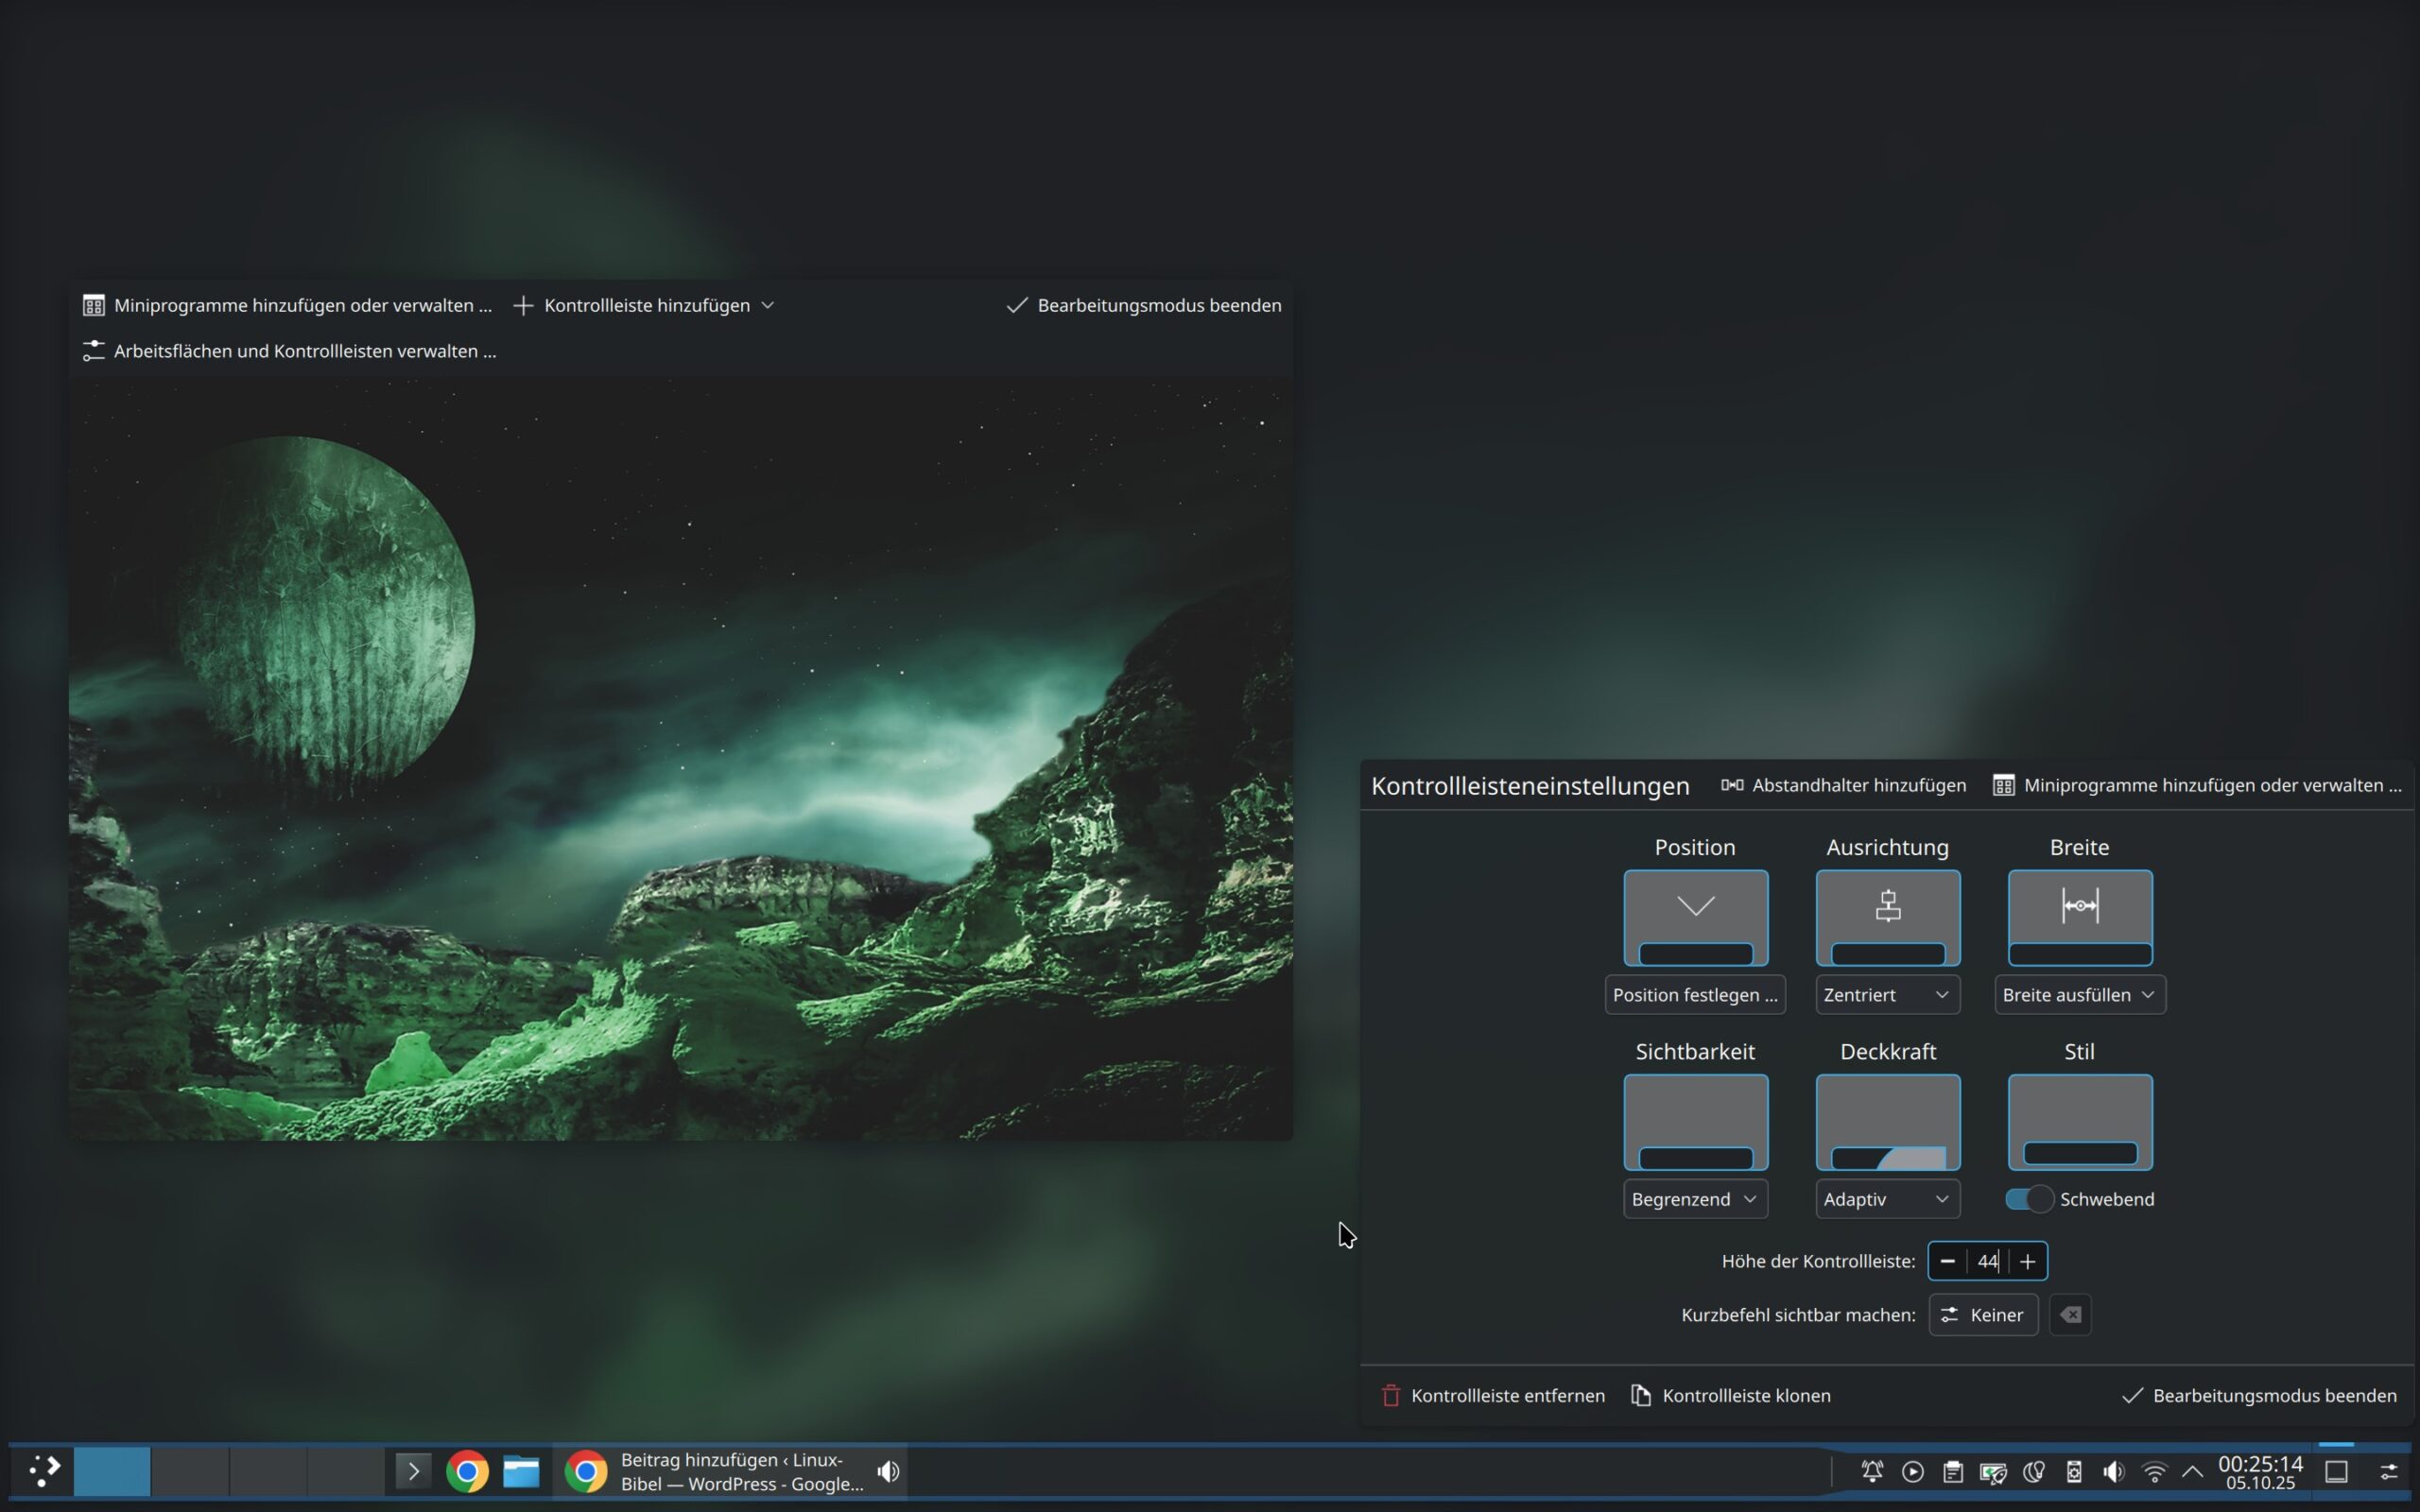Open Kontrollleiste hinzufügen menu

click(x=645, y=305)
